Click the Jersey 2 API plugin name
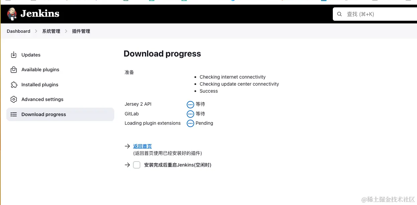Screen dimensions: 417x205 pyautogui.click(x=138, y=104)
